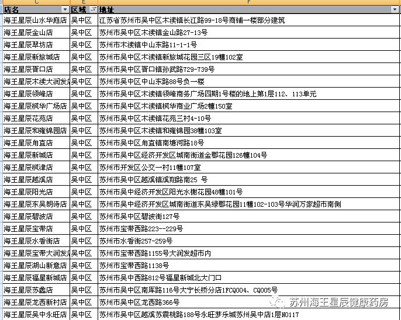This screenshot has width=401, height=320.
Task: Select cell 海王星辰枫华广场店
Action: [x=36, y=106]
